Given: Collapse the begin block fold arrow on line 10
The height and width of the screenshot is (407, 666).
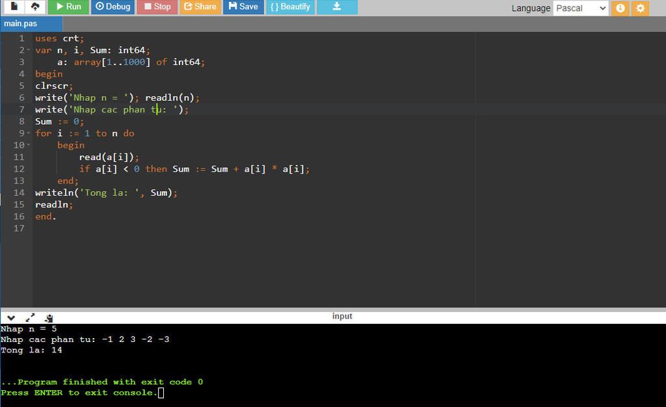Looking at the screenshot, I should [x=29, y=145].
